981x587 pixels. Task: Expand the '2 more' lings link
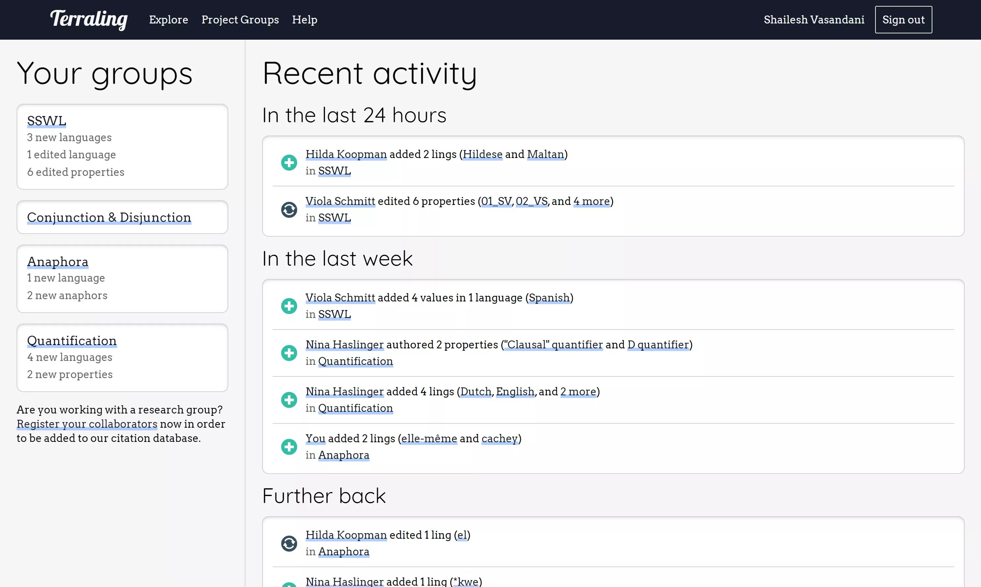(x=578, y=392)
